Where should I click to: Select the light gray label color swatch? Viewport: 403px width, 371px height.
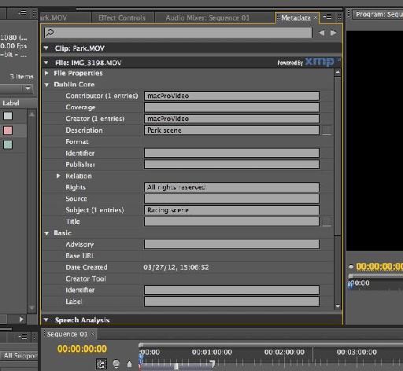tap(8, 116)
